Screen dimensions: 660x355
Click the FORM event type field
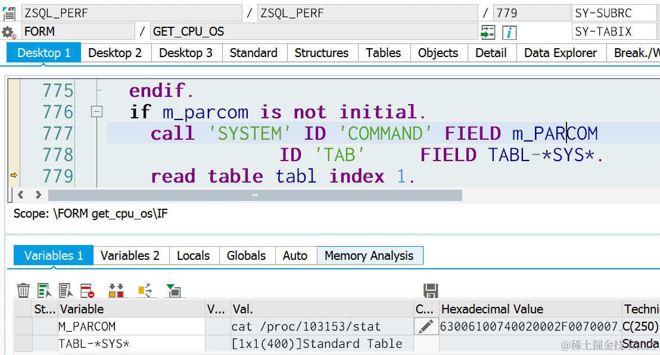point(78,32)
